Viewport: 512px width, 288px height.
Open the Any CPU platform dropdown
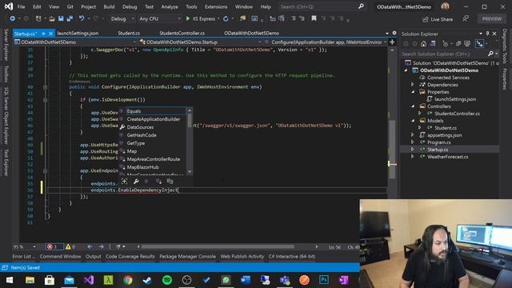click(x=160, y=19)
